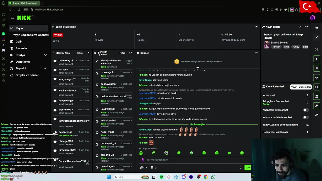The height and width of the screenshot is (181, 322).
Task: Click the profile avatar at top right
Action: [x=312, y=18]
